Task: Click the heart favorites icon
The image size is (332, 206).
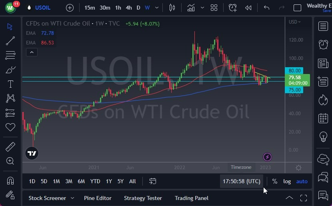Action: point(10,127)
